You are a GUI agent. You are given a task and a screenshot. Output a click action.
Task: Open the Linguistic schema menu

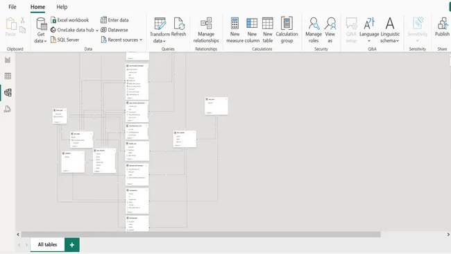(390, 31)
